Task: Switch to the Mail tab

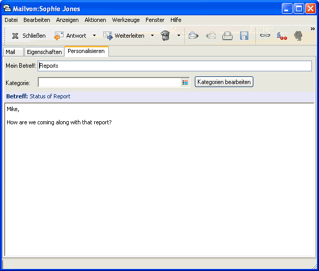Action: [x=13, y=52]
